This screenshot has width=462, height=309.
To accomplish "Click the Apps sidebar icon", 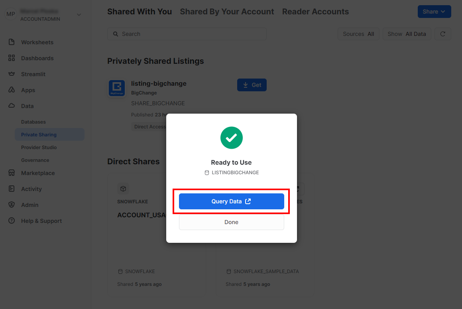I will 12,90.
